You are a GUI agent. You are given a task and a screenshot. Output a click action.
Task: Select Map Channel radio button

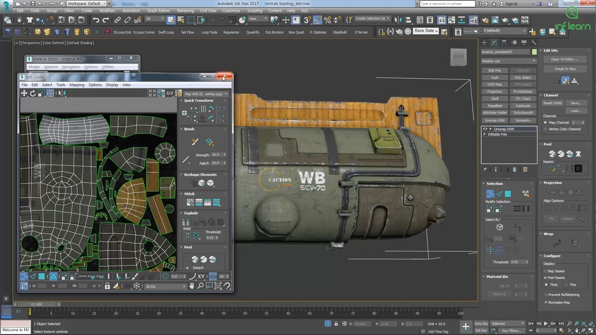click(x=546, y=123)
